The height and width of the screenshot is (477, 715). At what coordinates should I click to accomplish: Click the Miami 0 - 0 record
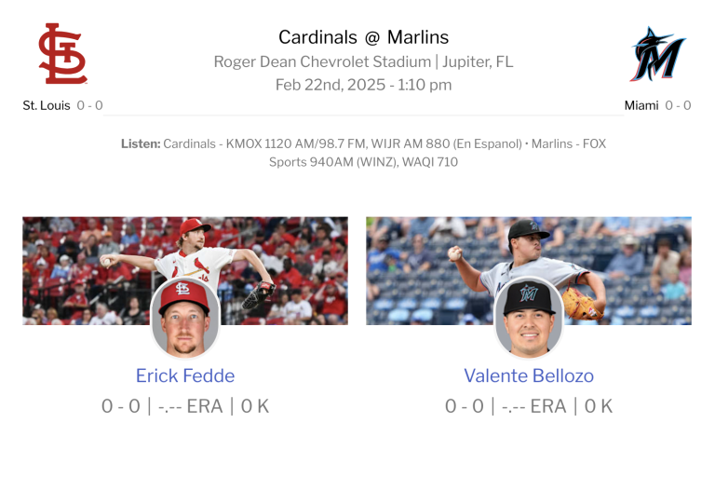[678, 105]
